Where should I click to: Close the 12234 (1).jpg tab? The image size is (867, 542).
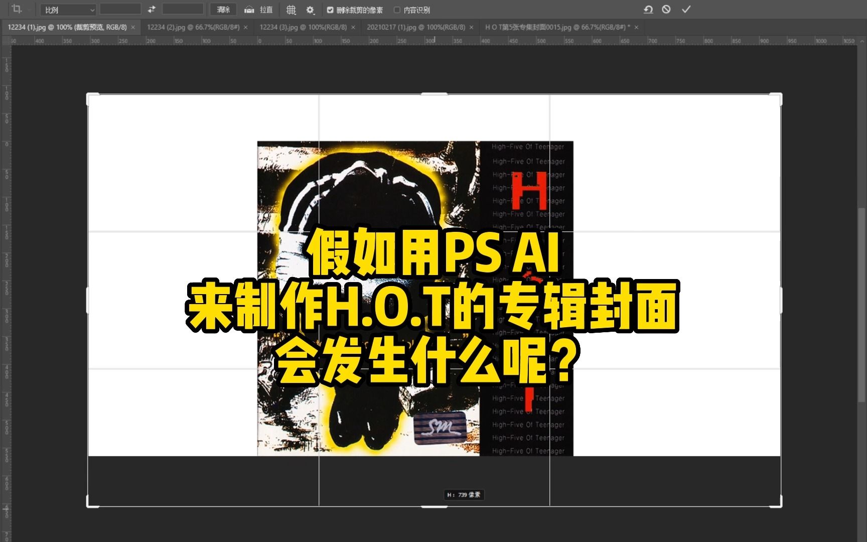click(x=133, y=28)
